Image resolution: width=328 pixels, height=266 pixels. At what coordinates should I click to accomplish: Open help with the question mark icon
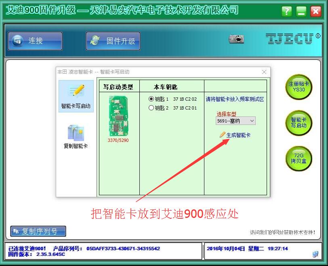286,11
